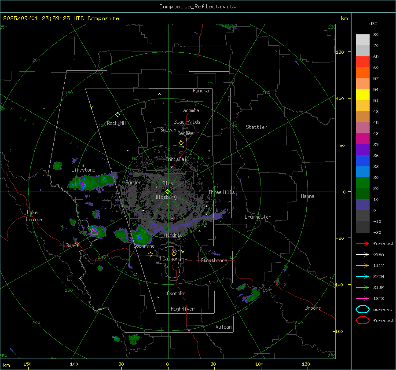Click the HighRiver label
Screen dimensions: 396x370
click(x=183, y=309)
